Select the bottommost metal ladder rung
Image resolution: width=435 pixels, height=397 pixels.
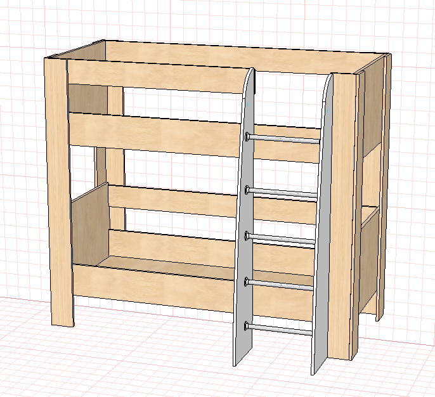[278, 329]
